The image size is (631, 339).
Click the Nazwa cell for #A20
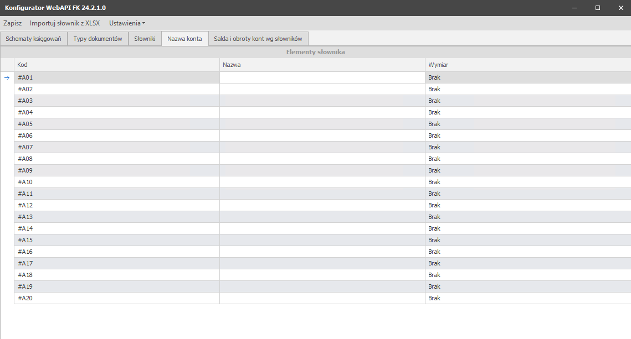coord(321,298)
